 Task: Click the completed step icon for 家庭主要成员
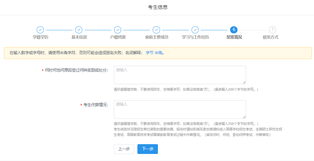(x=156, y=30)
